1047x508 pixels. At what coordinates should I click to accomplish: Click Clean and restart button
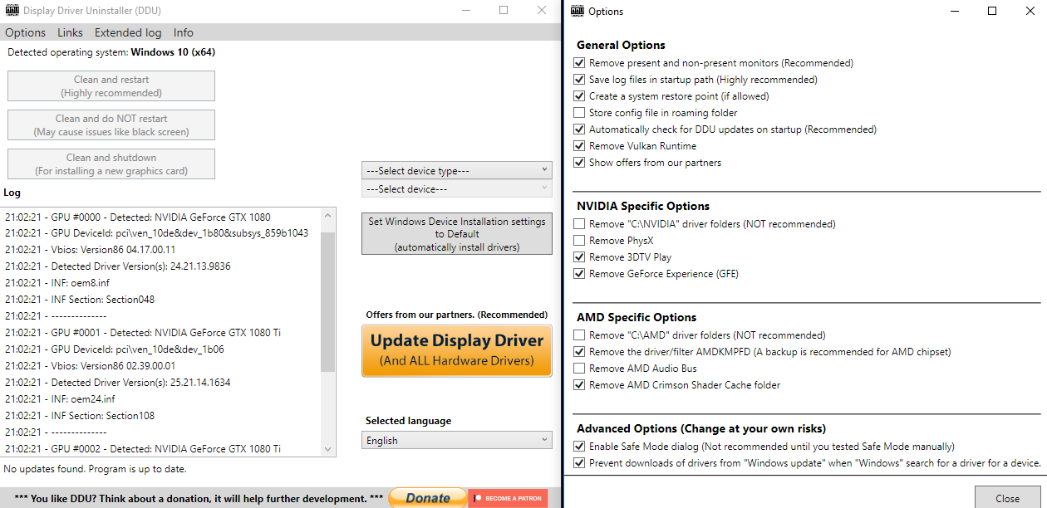(x=111, y=86)
